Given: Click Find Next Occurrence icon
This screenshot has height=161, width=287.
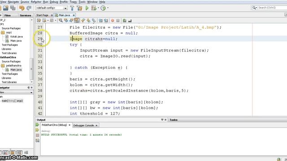Looking at the screenshot, I should (71, 21).
